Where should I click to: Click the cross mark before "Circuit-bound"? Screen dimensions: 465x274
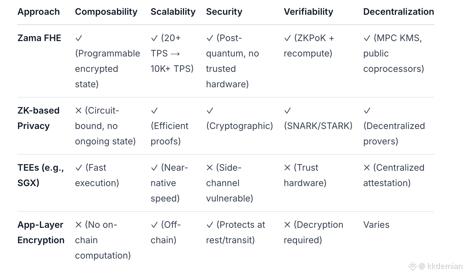click(78, 111)
